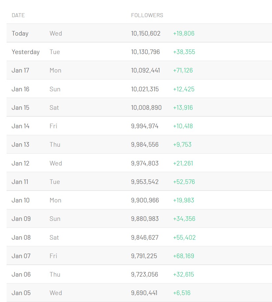
Task: Click the +71,126 follower gain
Action: [183, 70]
